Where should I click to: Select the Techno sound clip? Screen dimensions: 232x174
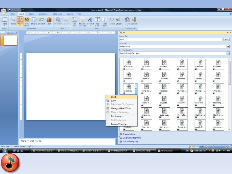(x=147, y=76)
